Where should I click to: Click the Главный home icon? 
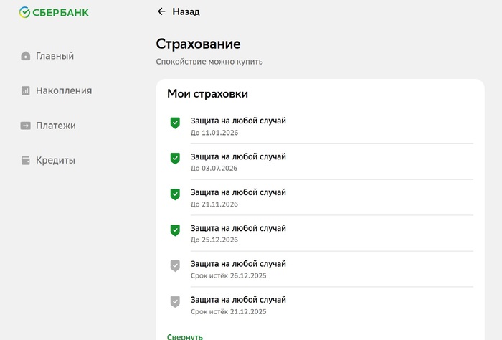click(x=26, y=56)
